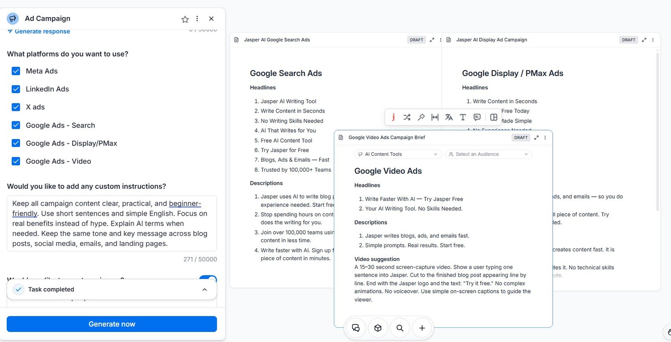Screen dimensions: 671x342
Task: Select the 'Google Video Ads' heading
Action: [x=388, y=171]
